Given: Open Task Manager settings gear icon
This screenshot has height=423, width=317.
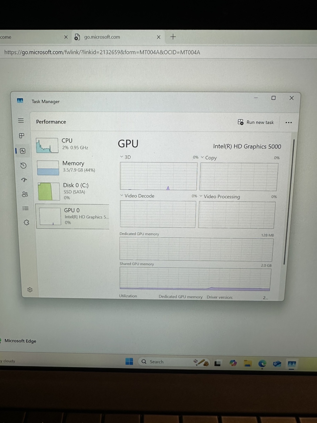Looking at the screenshot, I should tap(30, 290).
